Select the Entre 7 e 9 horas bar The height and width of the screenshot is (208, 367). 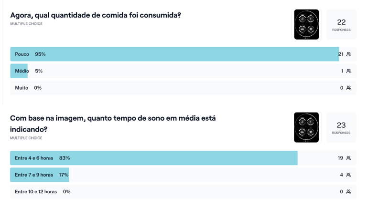tap(39, 175)
